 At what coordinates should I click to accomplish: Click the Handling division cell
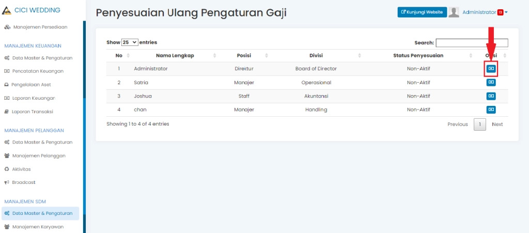[x=316, y=110]
